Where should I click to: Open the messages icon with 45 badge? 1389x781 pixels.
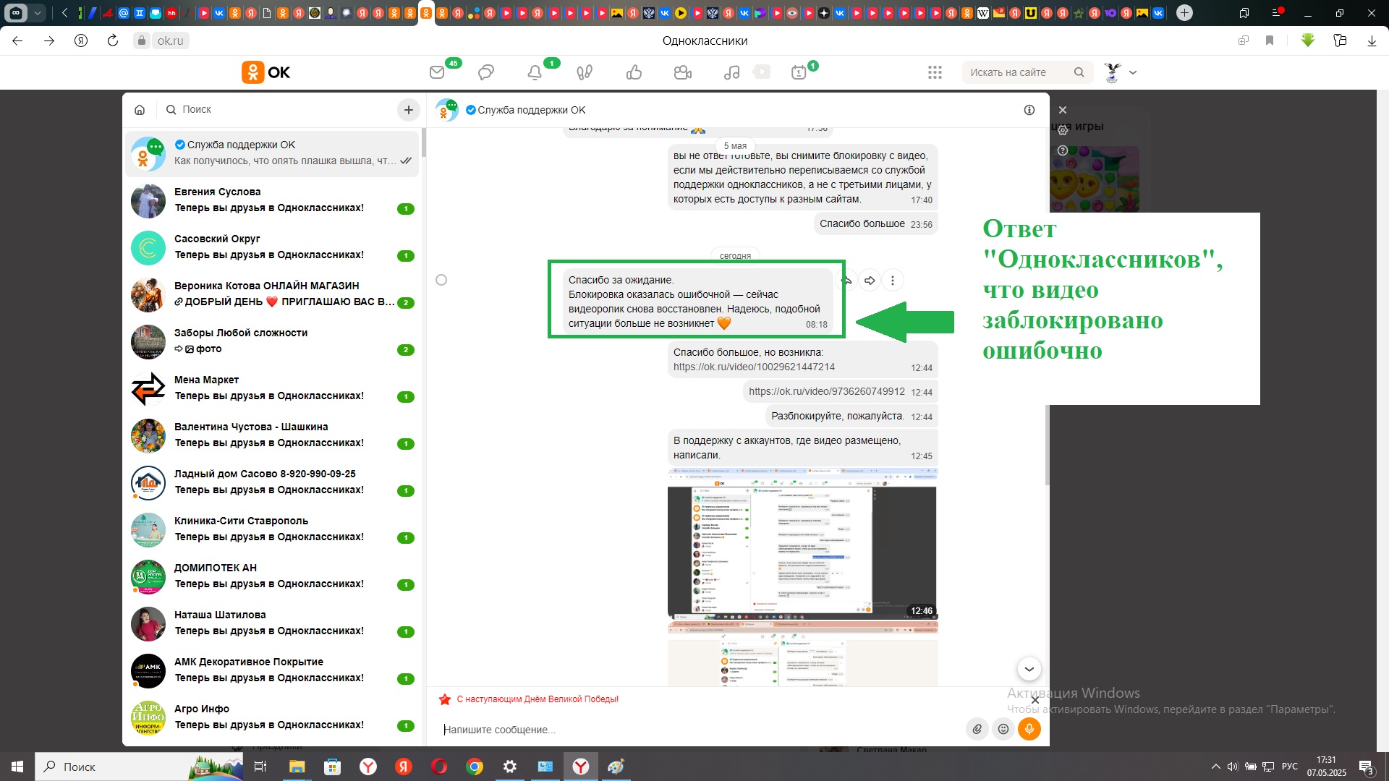437,72
